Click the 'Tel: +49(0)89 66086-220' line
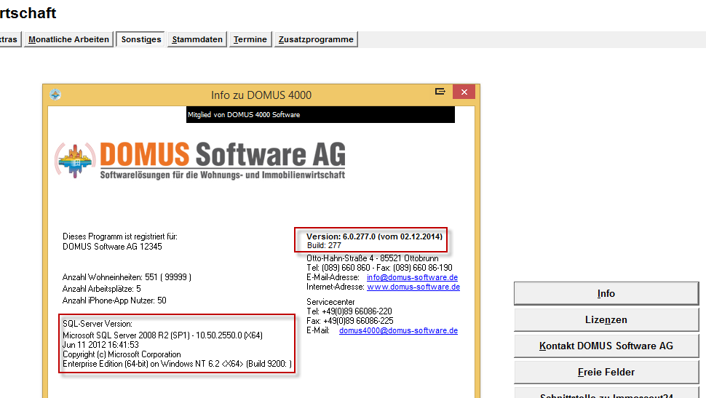 point(349,311)
